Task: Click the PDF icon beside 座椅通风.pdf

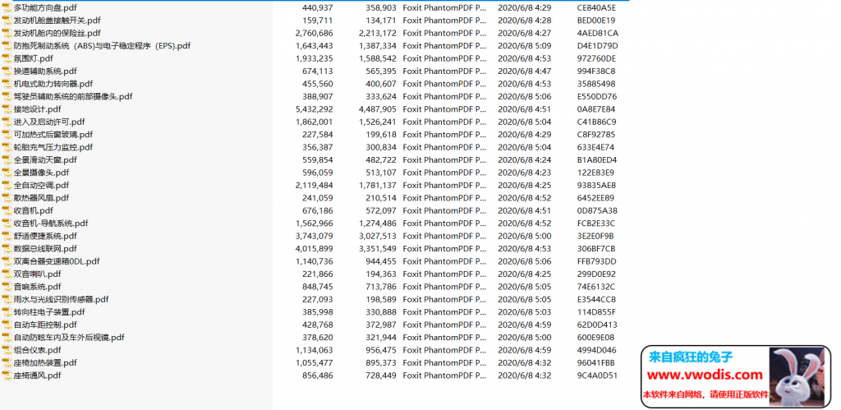Action: (x=7, y=375)
